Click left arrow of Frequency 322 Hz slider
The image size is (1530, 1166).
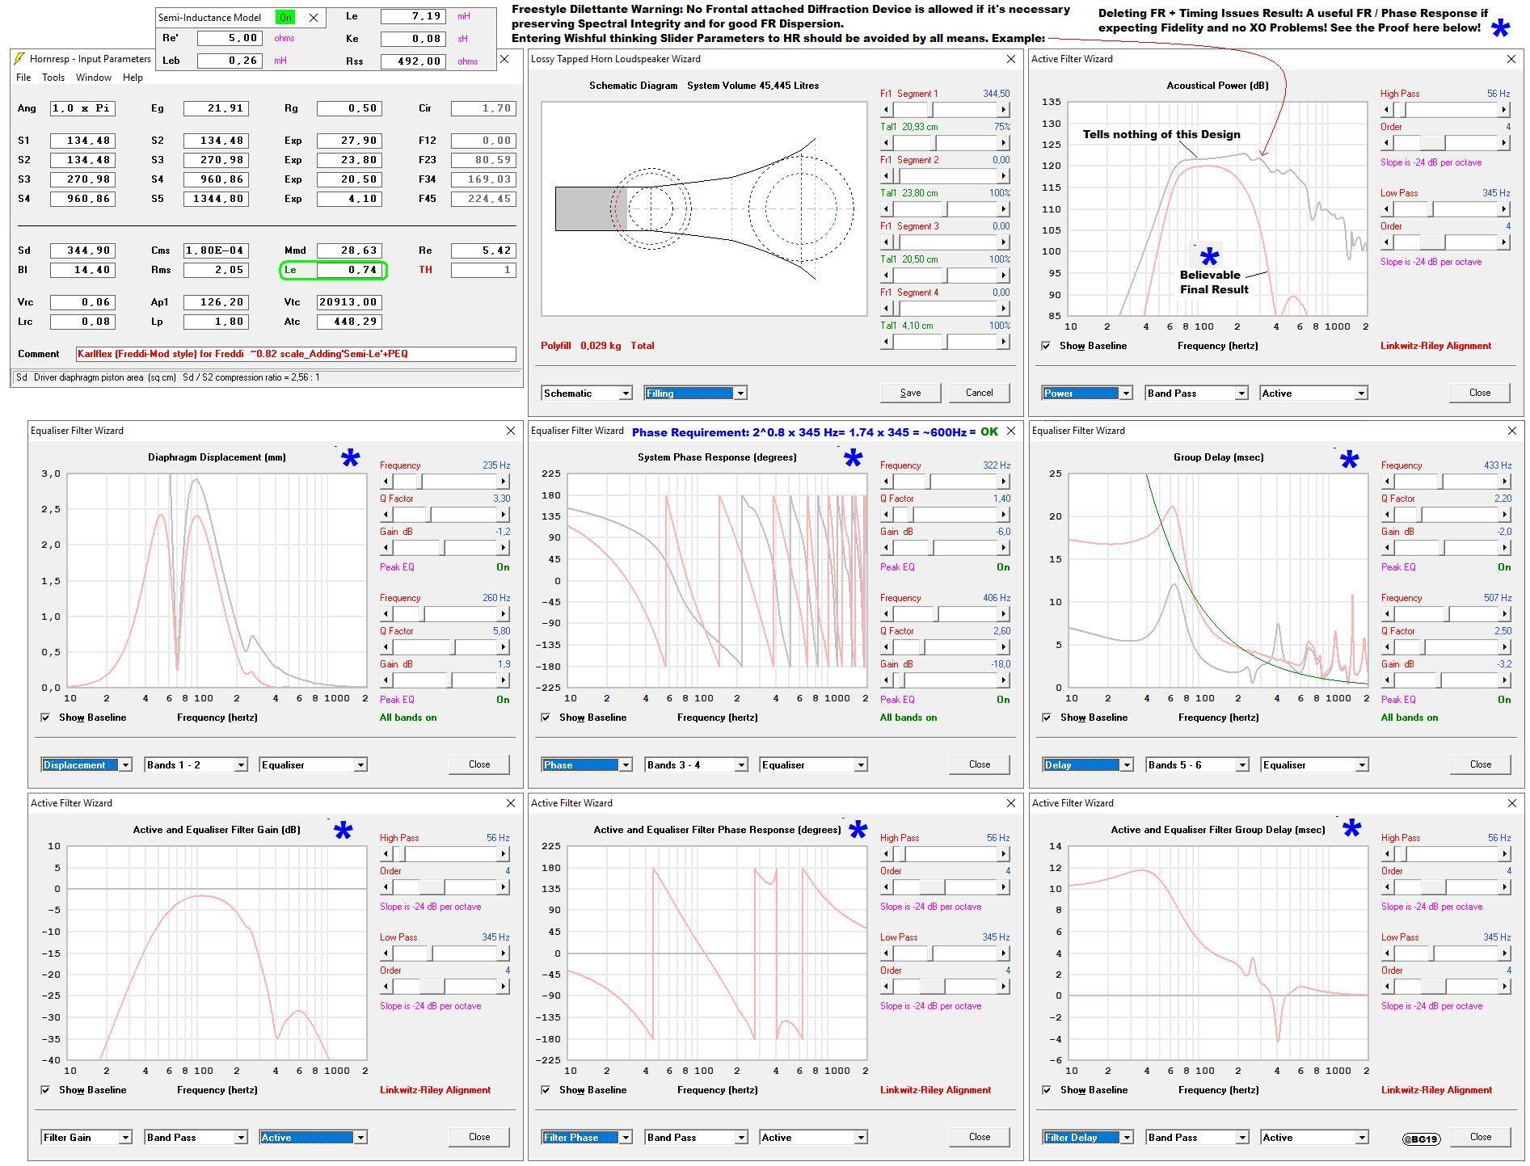pyautogui.click(x=886, y=481)
